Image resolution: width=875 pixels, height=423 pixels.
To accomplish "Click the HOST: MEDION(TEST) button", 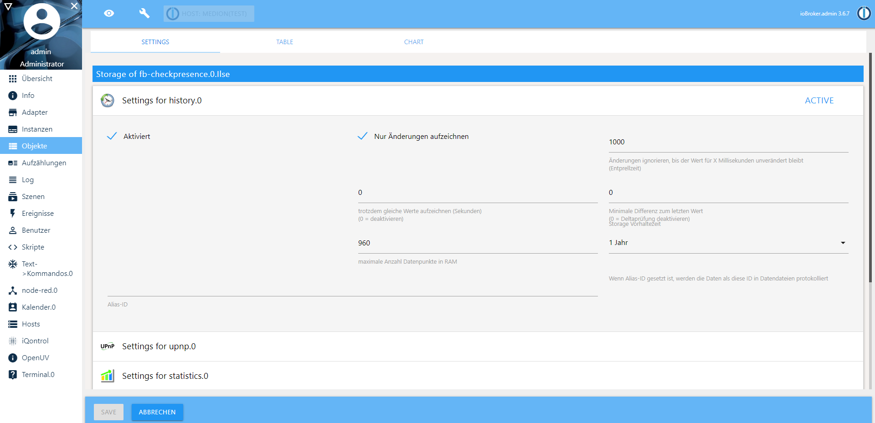I will tap(209, 14).
